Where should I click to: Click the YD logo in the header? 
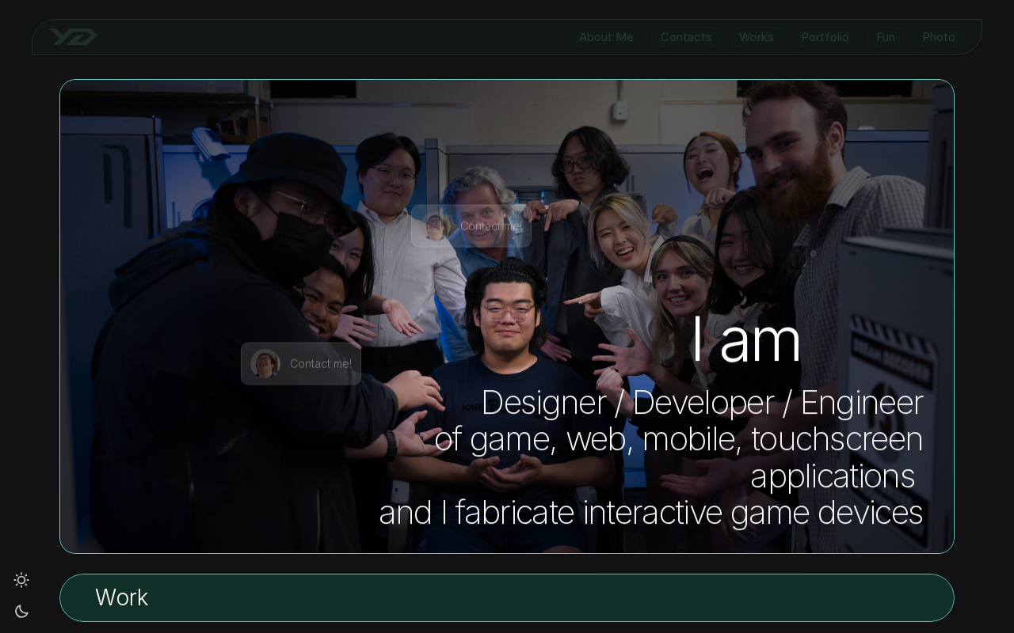[73, 37]
